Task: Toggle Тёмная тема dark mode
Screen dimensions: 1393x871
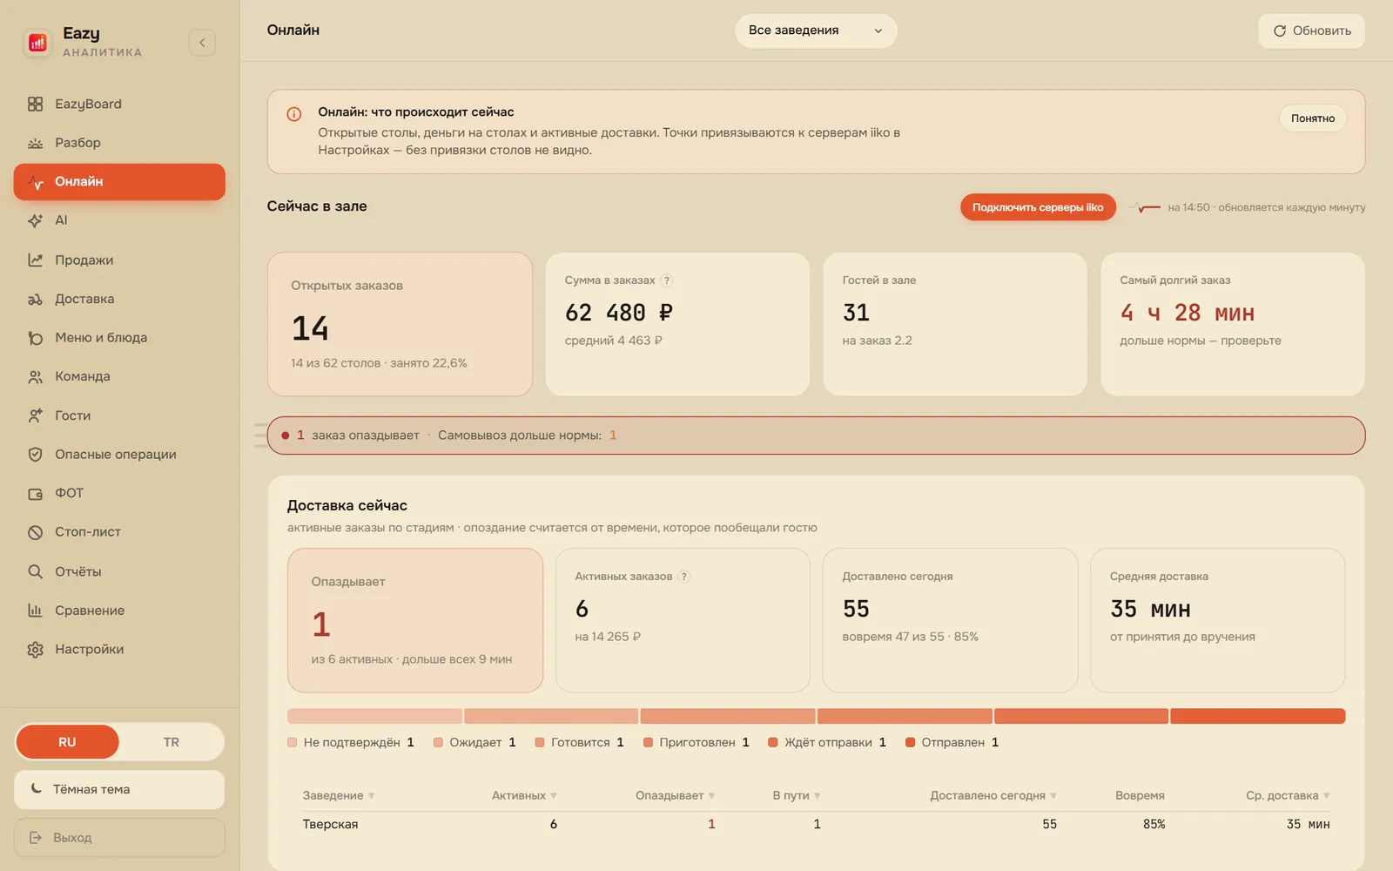Action: coord(119,789)
